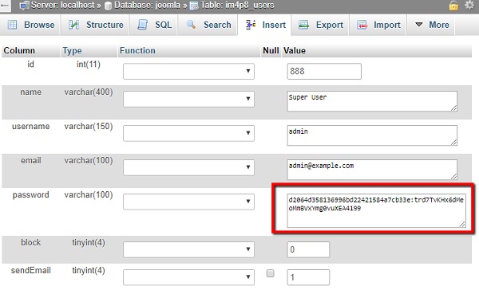This screenshot has width=479, height=290.
Task: Click the Structure tab icon
Action: click(73, 25)
